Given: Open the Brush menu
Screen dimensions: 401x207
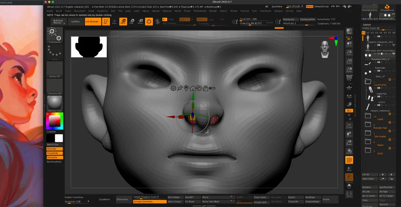Looking at the screenshot, I should (x=59, y=11).
